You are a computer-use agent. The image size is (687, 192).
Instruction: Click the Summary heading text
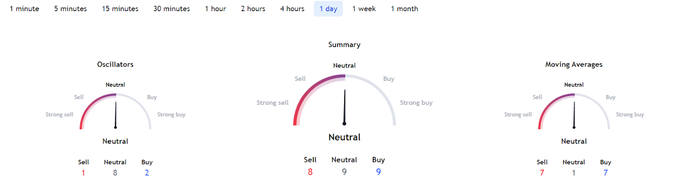(344, 44)
